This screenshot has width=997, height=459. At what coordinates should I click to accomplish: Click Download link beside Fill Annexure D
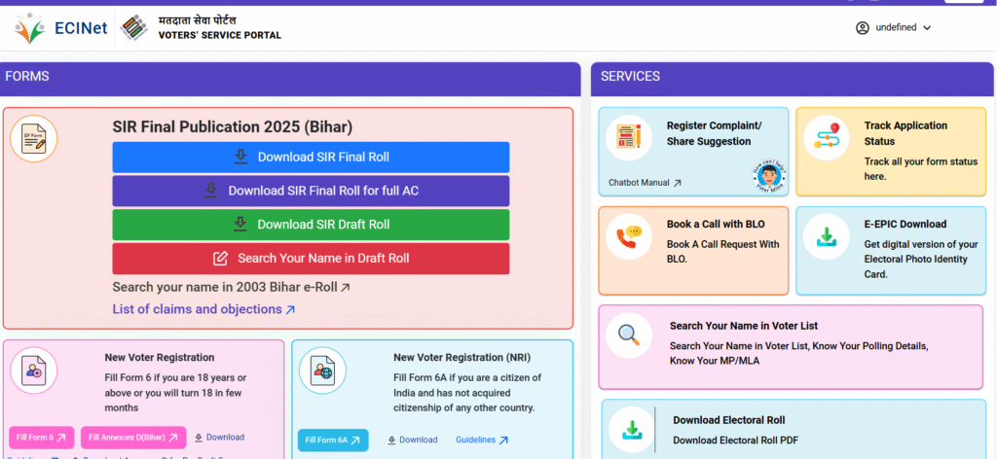219,438
